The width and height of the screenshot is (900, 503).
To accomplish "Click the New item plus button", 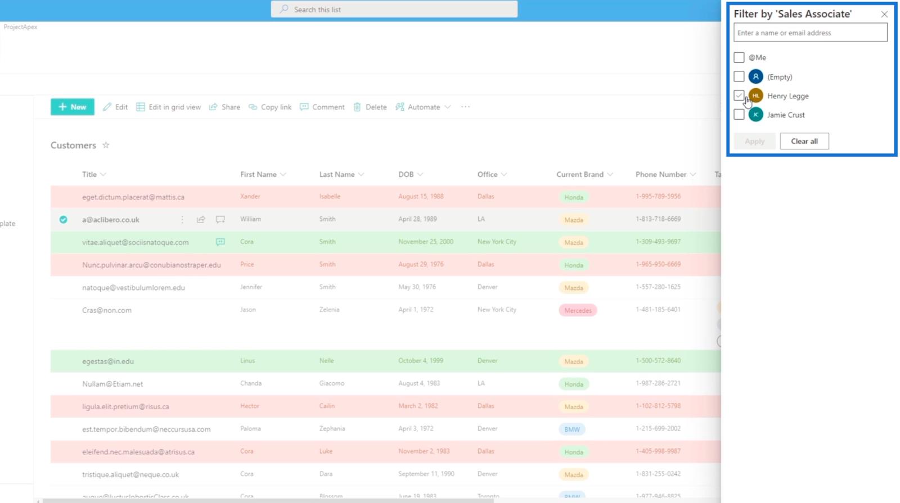I will pyautogui.click(x=73, y=107).
